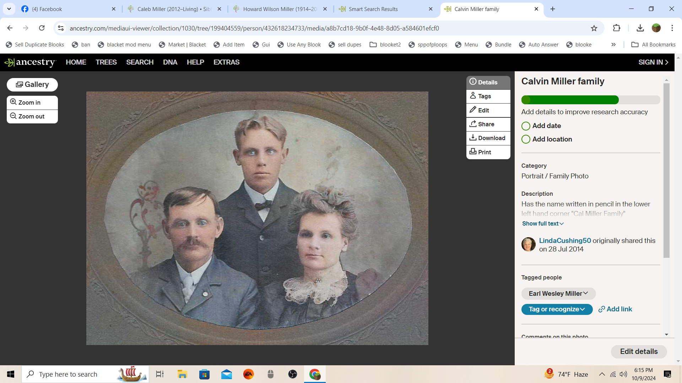The width and height of the screenshot is (682, 383).
Task: Open the Tags panel icon
Action: coord(473,96)
